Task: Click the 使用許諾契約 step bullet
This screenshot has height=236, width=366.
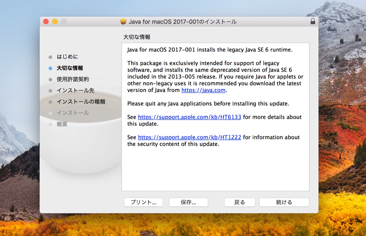Action: tap(50, 80)
